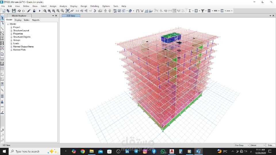
Task: Click the eyeglasses Perspective Toggle icon
Action: coord(100,11)
